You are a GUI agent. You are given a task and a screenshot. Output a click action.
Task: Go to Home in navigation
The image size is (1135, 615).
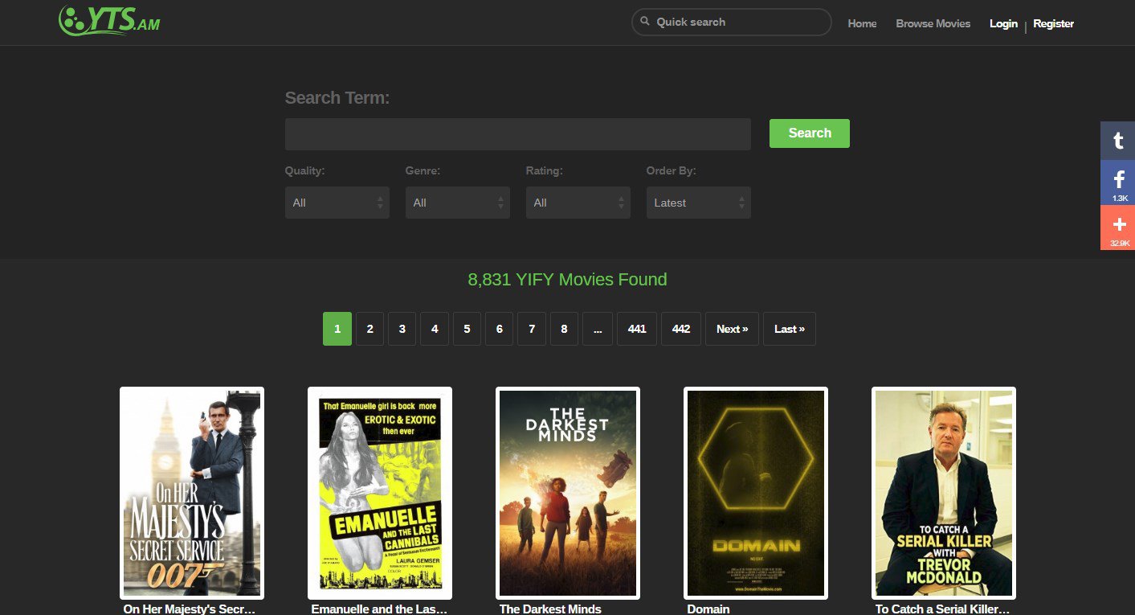862,23
